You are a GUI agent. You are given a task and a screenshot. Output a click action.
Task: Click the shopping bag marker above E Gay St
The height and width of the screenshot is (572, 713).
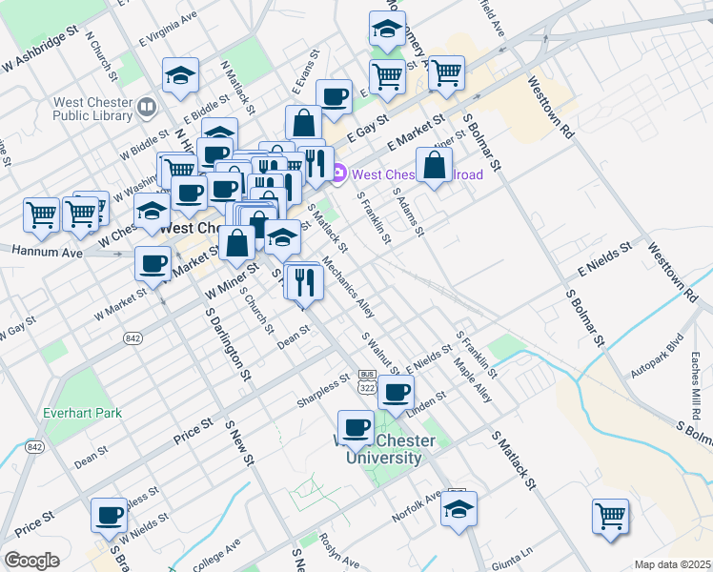304,125
